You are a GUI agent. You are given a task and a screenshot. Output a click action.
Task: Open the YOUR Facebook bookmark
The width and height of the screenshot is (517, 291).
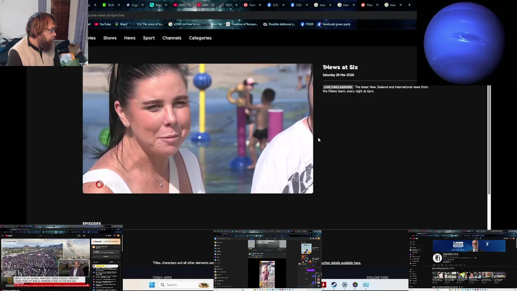point(307,24)
